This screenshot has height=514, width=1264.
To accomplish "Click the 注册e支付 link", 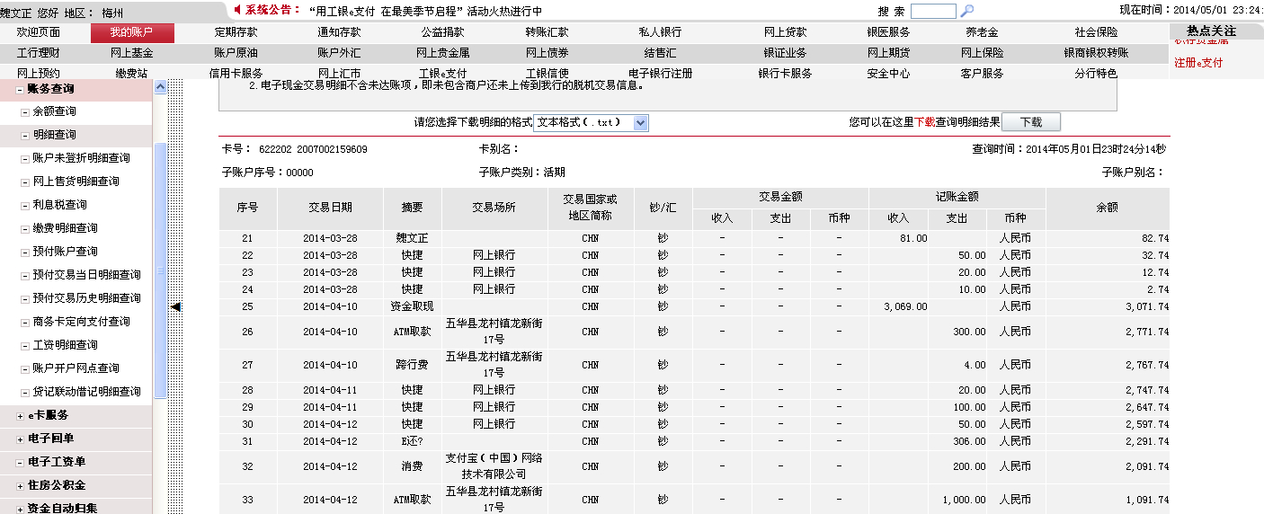I will 1199,63.
